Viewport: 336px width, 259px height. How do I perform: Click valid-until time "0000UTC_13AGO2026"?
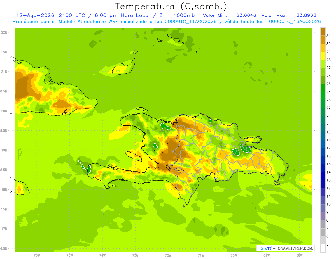pyautogui.click(x=295, y=22)
